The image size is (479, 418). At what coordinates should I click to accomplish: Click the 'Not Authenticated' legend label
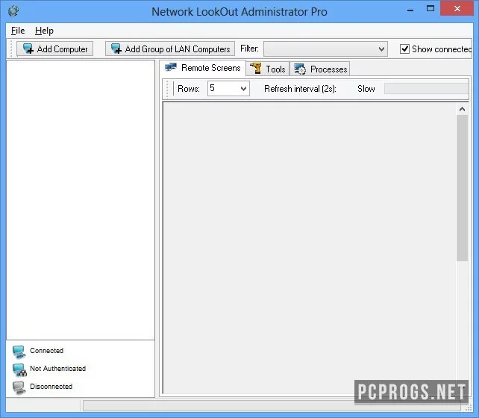tap(57, 369)
